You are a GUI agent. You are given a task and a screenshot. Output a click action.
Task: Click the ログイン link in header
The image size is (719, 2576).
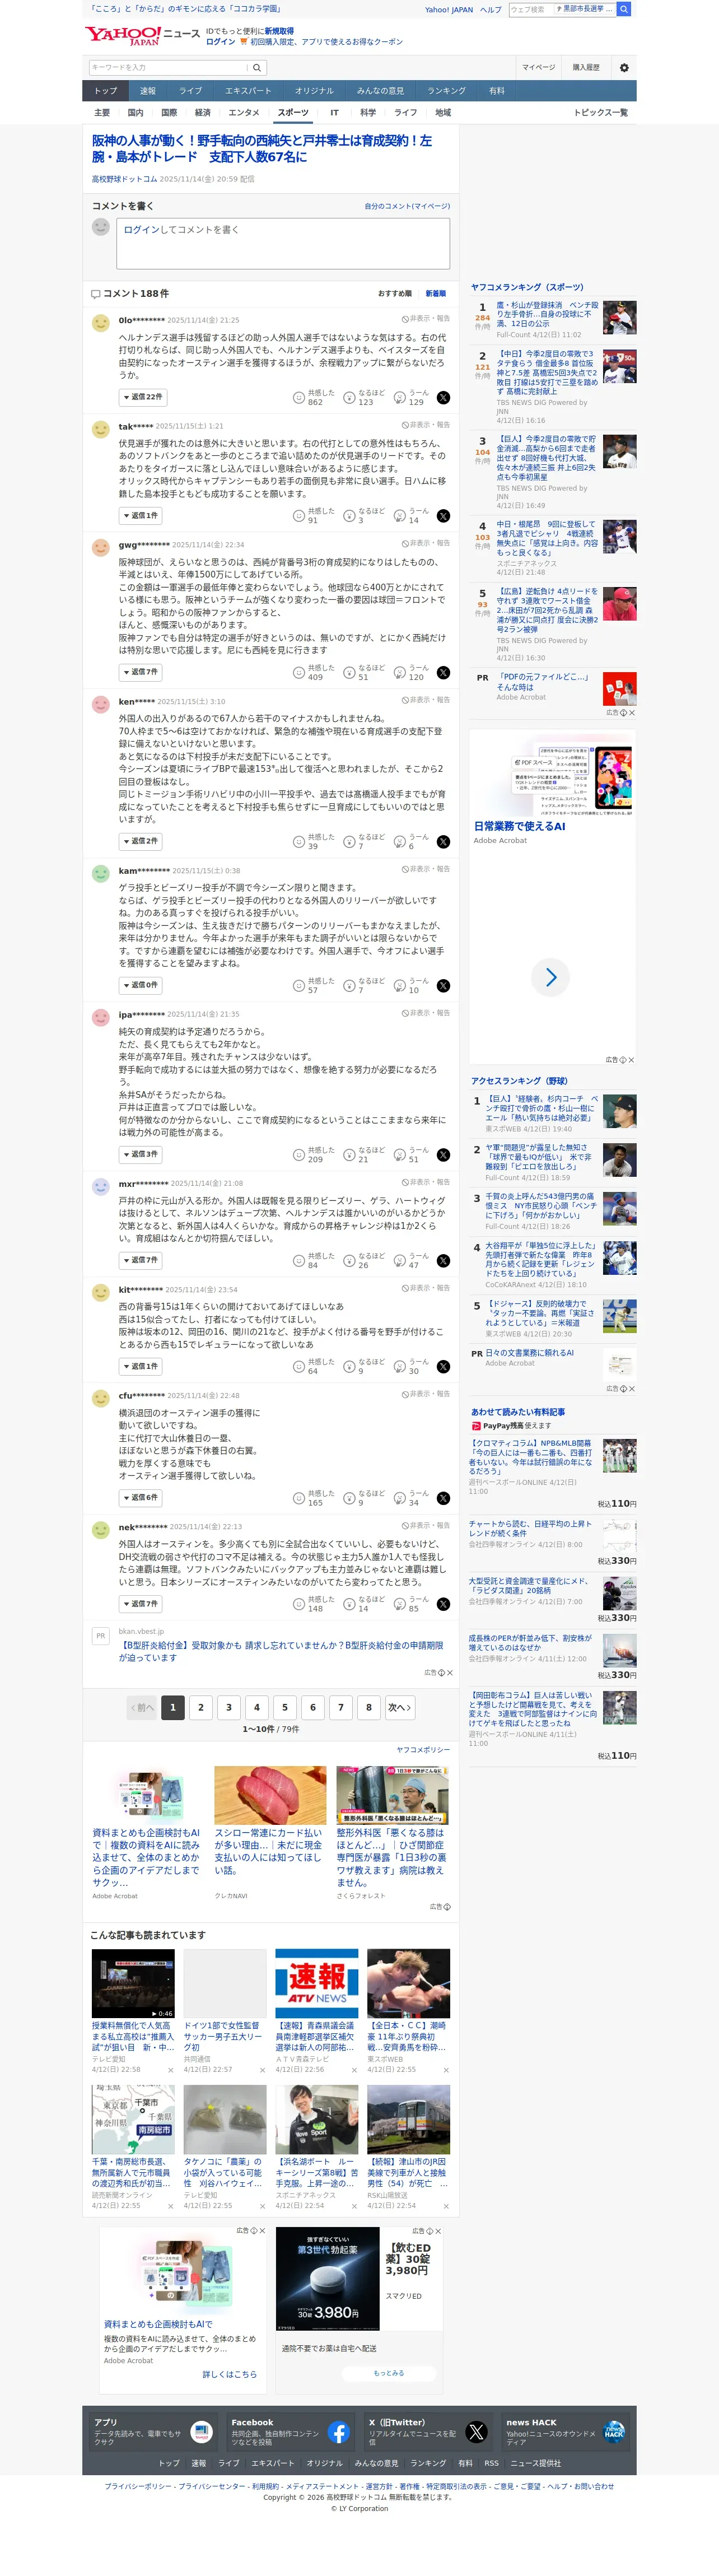pos(221,42)
